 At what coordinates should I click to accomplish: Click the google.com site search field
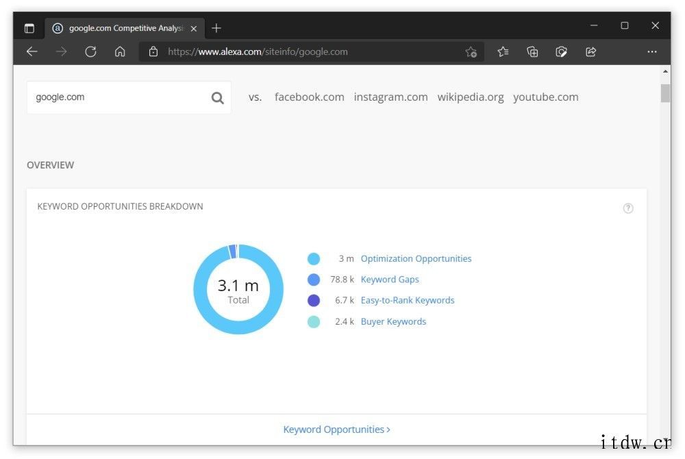click(x=129, y=97)
